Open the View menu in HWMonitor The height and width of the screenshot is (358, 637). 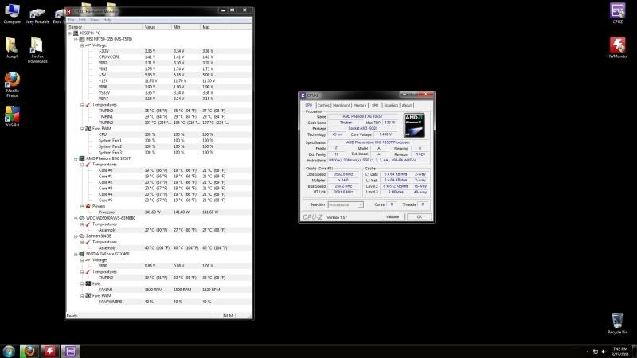[94, 19]
